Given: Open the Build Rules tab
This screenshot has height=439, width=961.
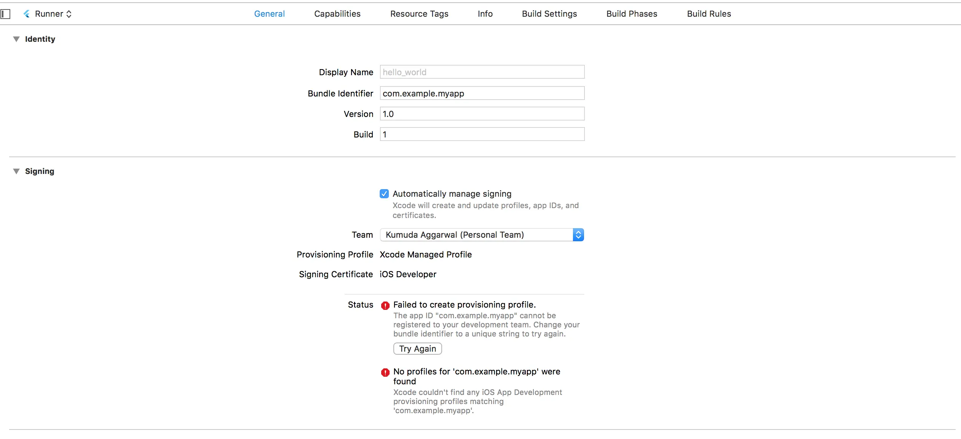Looking at the screenshot, I should (709, 14).
